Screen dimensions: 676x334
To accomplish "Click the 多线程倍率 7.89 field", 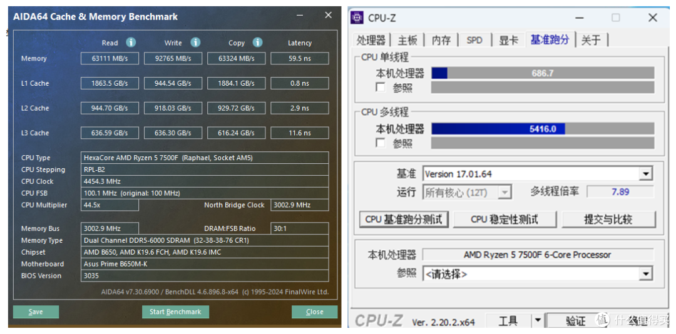I will pyautogui.click(x=620, y=192).
